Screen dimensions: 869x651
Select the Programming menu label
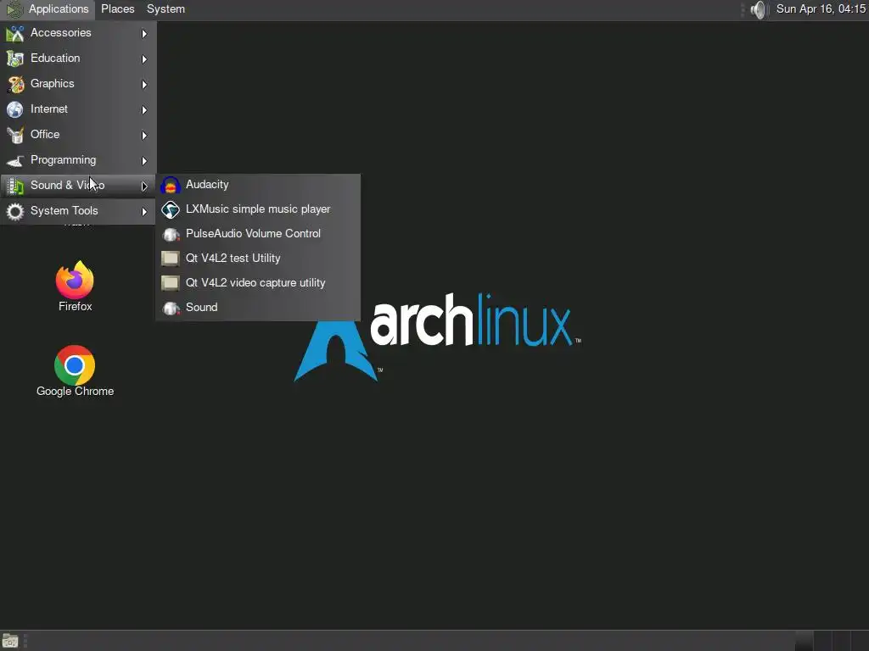tap(63, 160)
